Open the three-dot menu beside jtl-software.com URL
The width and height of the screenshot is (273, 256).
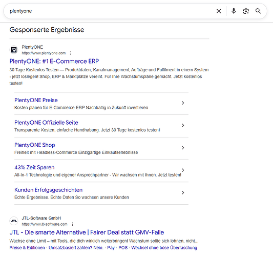(x=73, y=224)
